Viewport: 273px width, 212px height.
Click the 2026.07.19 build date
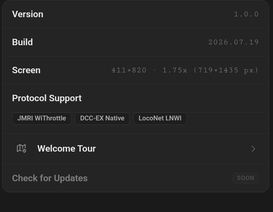pos(234,42)
